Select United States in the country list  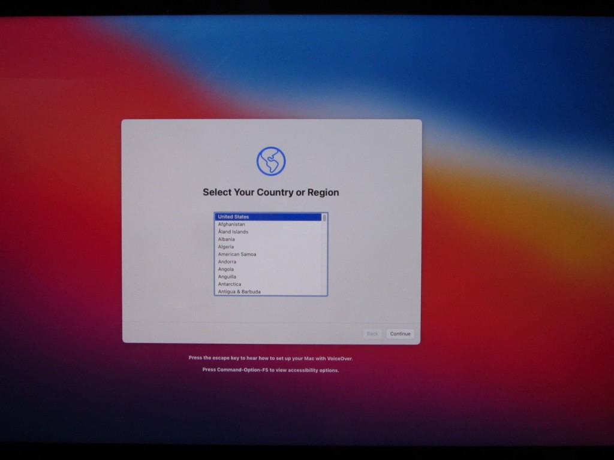268,217
